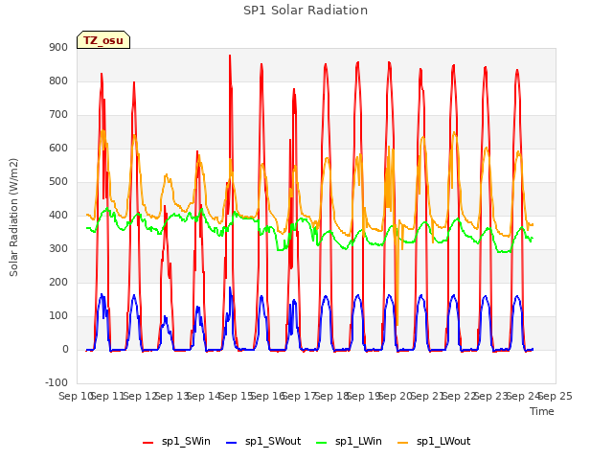Click the 100 y-axis tick label
This screenshot has height=460, width=613.
click(58, 315)
